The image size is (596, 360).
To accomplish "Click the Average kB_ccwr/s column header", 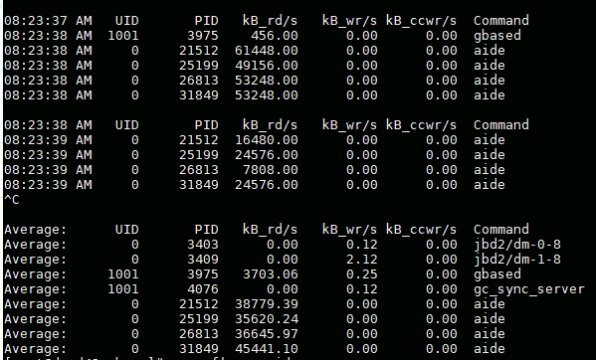I will [421, 230].
